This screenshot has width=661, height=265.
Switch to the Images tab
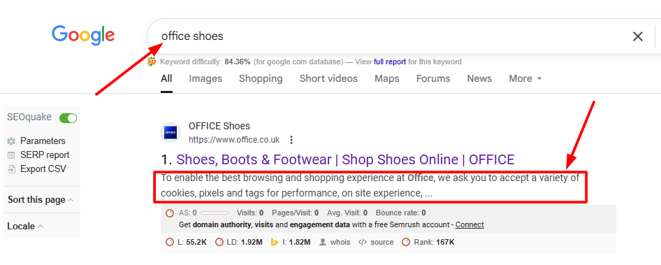pos(205,78)
